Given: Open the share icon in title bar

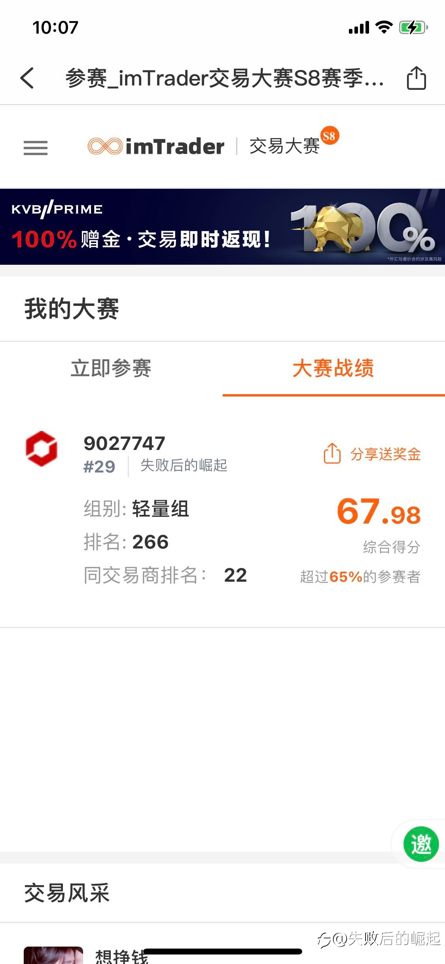Looking at the screenshot, I should pos(417,78).
